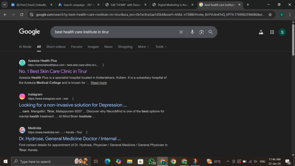Image resolution: width=295 pixels, height=166 pixels.
Task: Clear the search box text
Action: pos(181,32)
